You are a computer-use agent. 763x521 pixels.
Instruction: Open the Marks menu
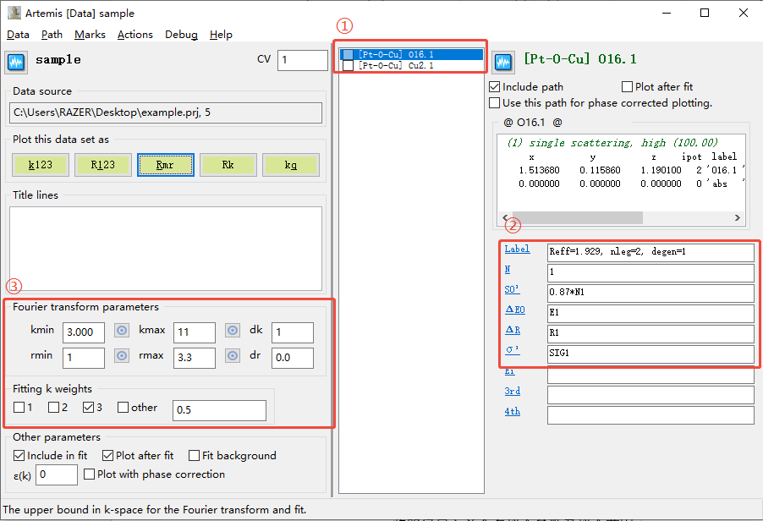tap(90, 35)
